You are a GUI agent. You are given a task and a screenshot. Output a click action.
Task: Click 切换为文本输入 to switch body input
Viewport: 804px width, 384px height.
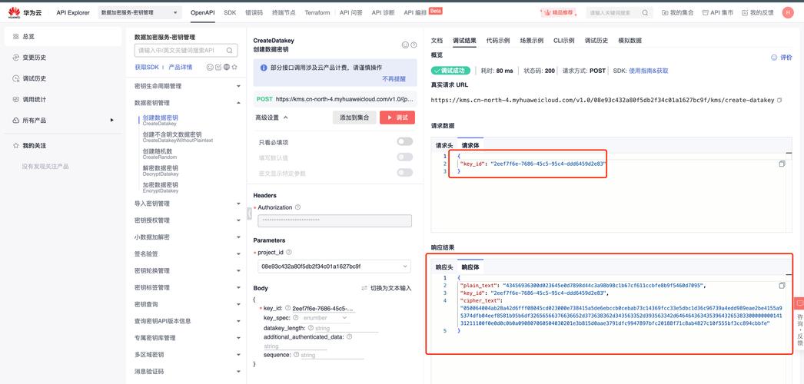coord(386,288)
